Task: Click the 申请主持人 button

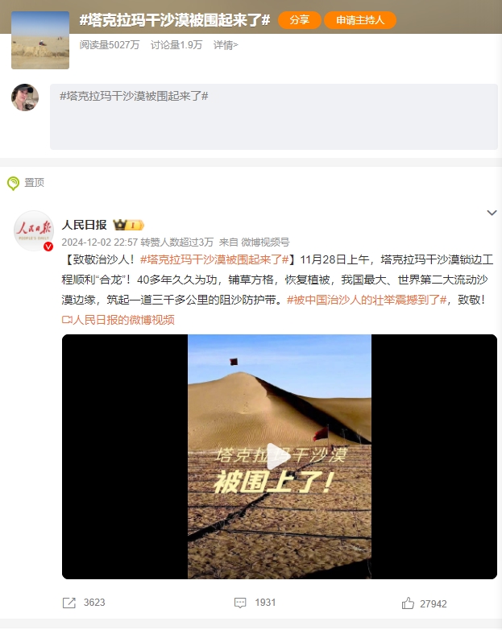Action: (360, 19)
